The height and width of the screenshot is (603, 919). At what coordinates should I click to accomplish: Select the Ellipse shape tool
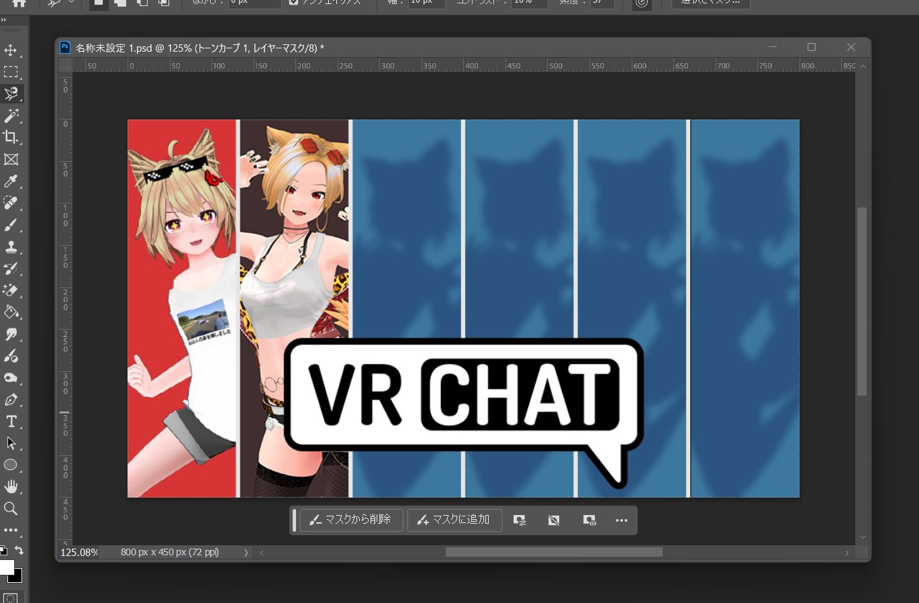(11, 465)
